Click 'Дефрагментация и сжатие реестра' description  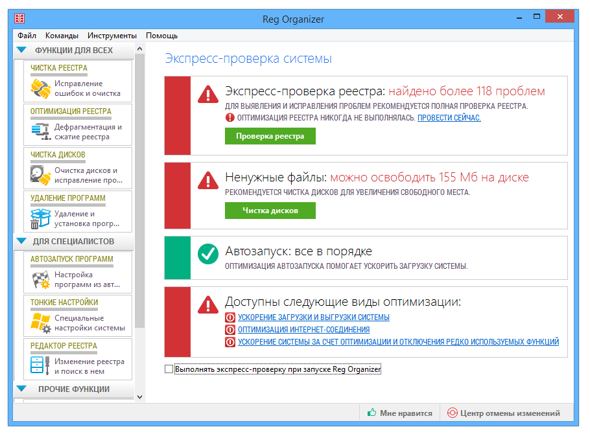tap(88, 132)
